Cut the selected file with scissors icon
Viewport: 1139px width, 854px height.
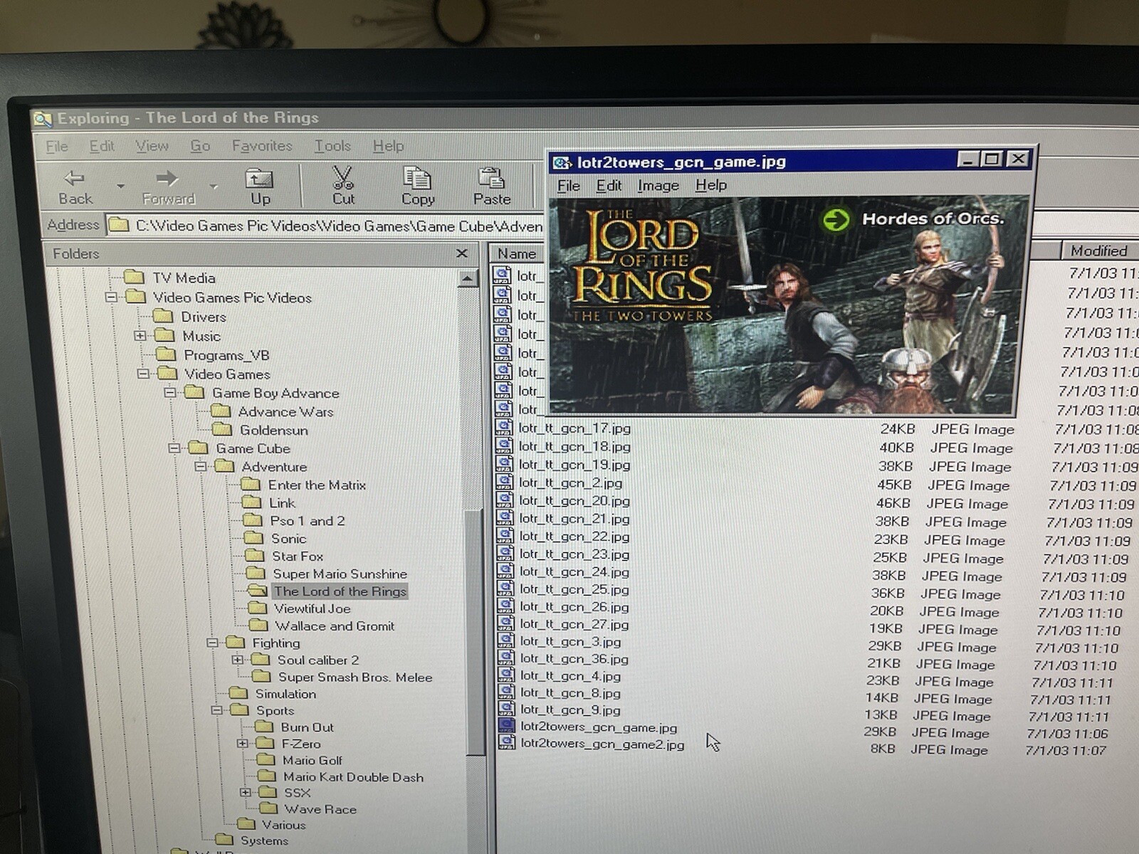343,186
